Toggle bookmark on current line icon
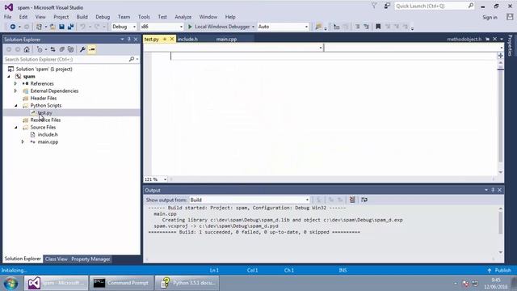The height and width of the screenshot is (291, 517). [378, 27]
